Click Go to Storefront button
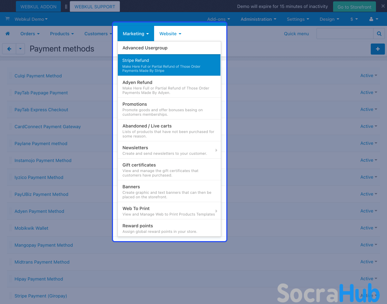387x304 pixels. pos(355,7)
